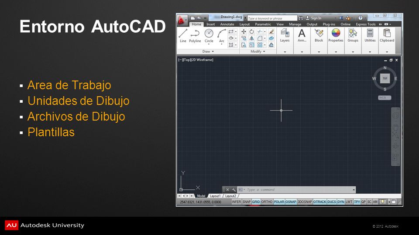Toggle POLAR tracking in status bar

(x=279, y=202)
